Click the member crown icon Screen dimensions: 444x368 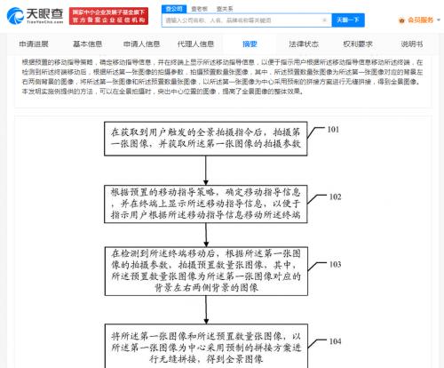[401, 20]
